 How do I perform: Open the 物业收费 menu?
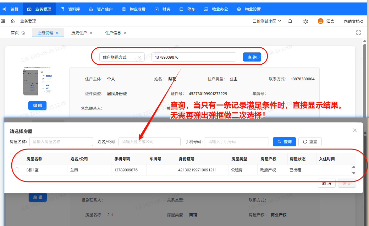[134, 9]
